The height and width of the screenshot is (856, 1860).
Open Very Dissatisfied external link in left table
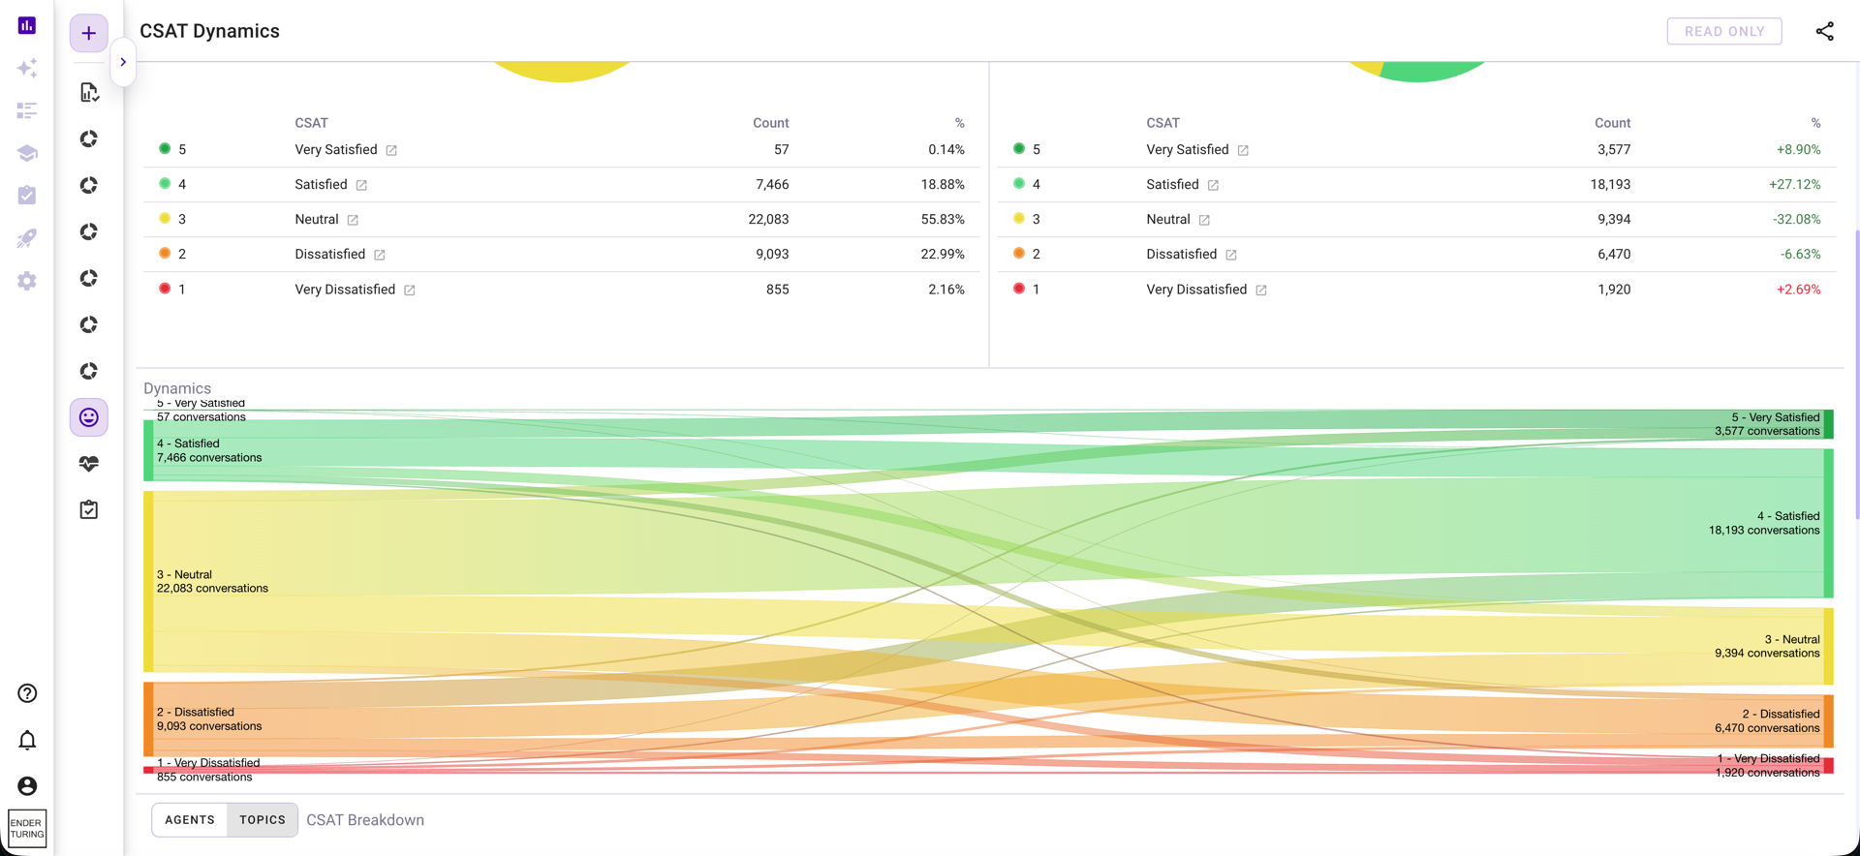coord(410,290)
